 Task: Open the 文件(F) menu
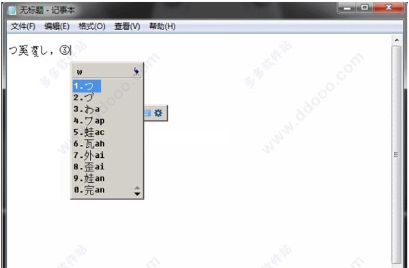23,27
